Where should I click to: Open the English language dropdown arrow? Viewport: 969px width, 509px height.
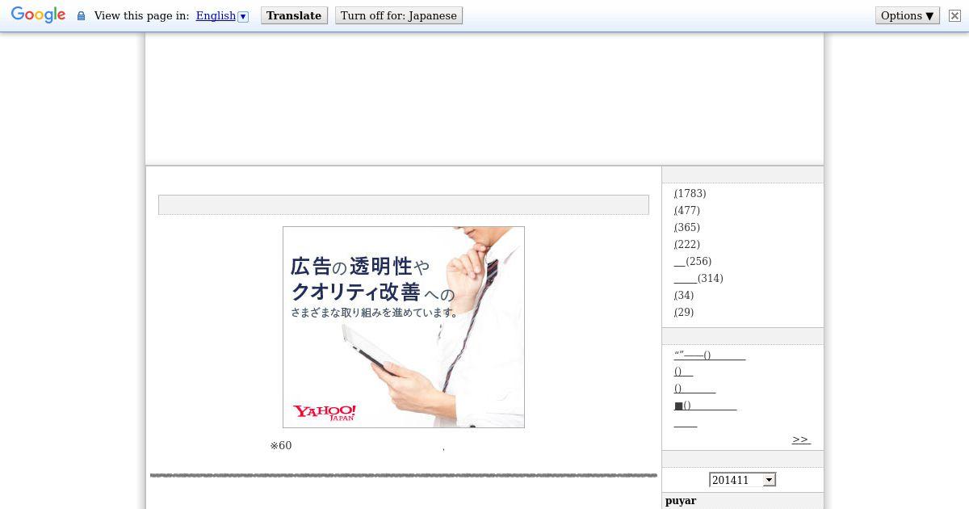(x=243, y=16)
